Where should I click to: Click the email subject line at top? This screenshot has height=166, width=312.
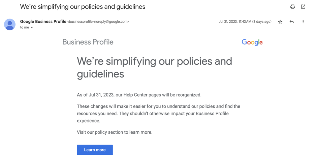point(83,7)
